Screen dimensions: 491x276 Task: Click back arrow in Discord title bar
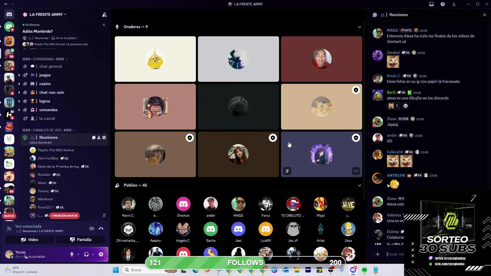[6, 4]
